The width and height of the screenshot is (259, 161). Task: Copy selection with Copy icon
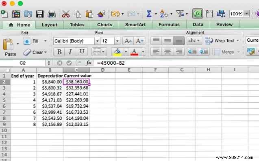pyautogui.click(x=78, y=14)
